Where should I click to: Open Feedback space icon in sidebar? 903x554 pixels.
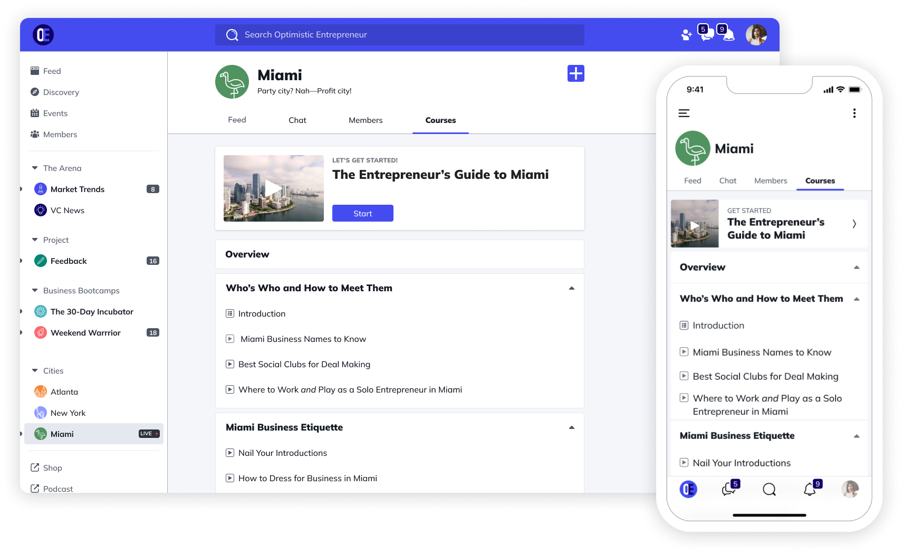[x=41, y=261]
